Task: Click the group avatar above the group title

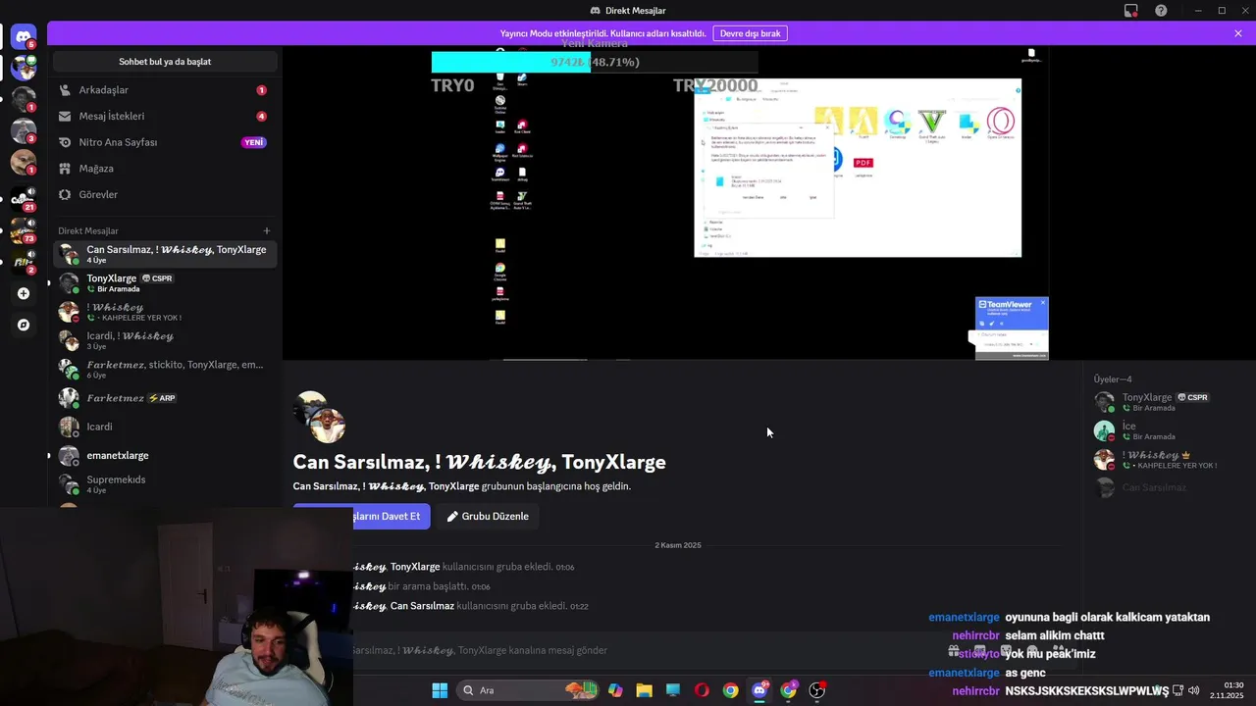Action: (320, 417)
